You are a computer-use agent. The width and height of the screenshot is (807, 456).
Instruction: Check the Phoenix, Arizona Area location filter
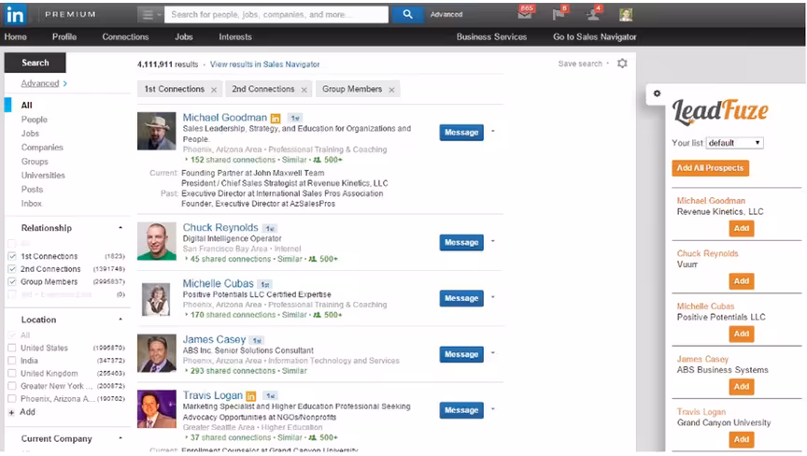pos(12,399)
